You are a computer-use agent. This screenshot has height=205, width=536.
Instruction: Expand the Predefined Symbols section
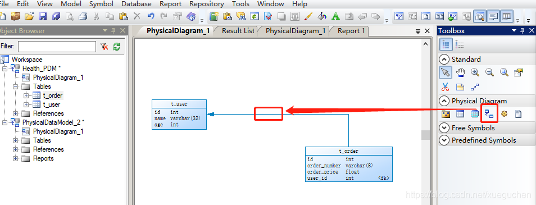pos(444,140)
